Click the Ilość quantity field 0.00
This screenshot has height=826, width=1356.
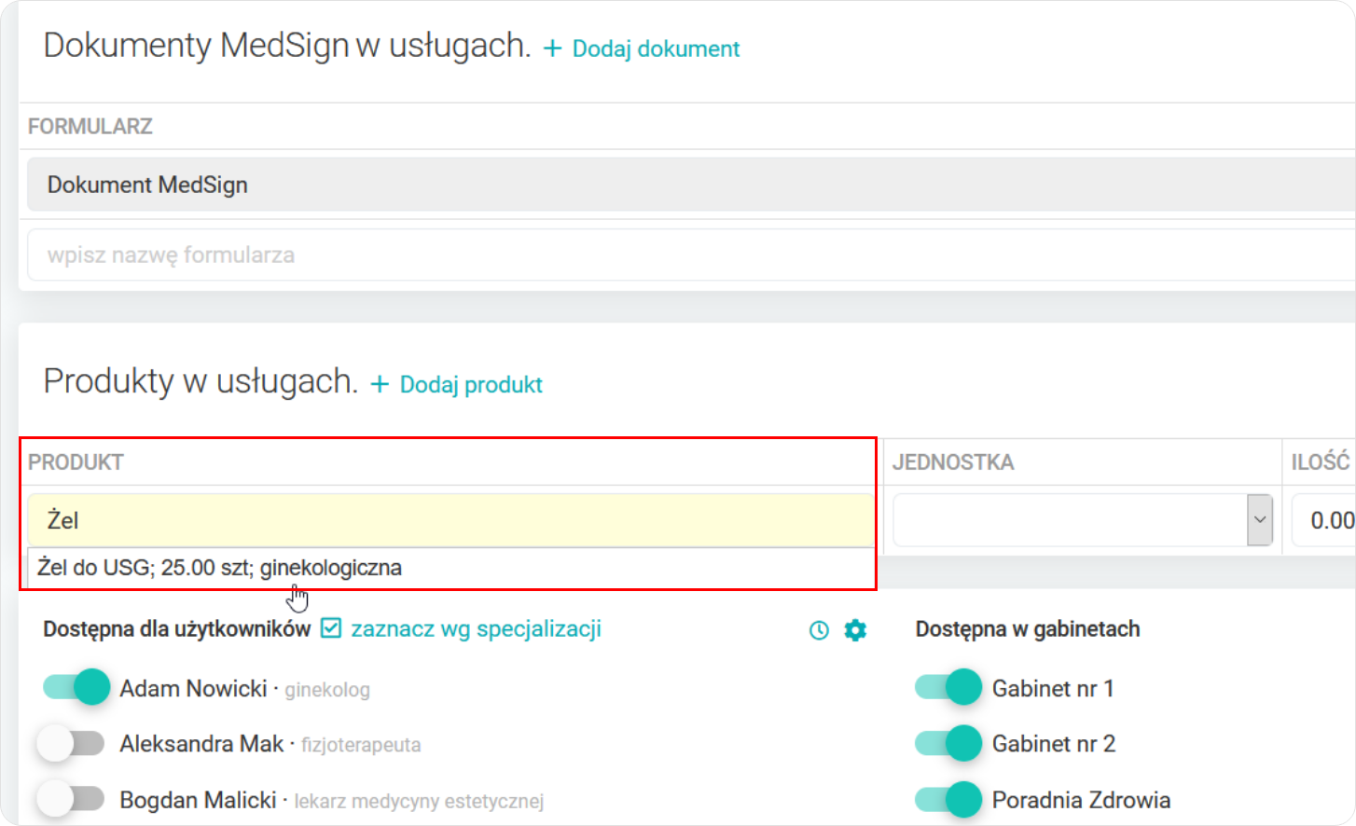coord(1323,520)
